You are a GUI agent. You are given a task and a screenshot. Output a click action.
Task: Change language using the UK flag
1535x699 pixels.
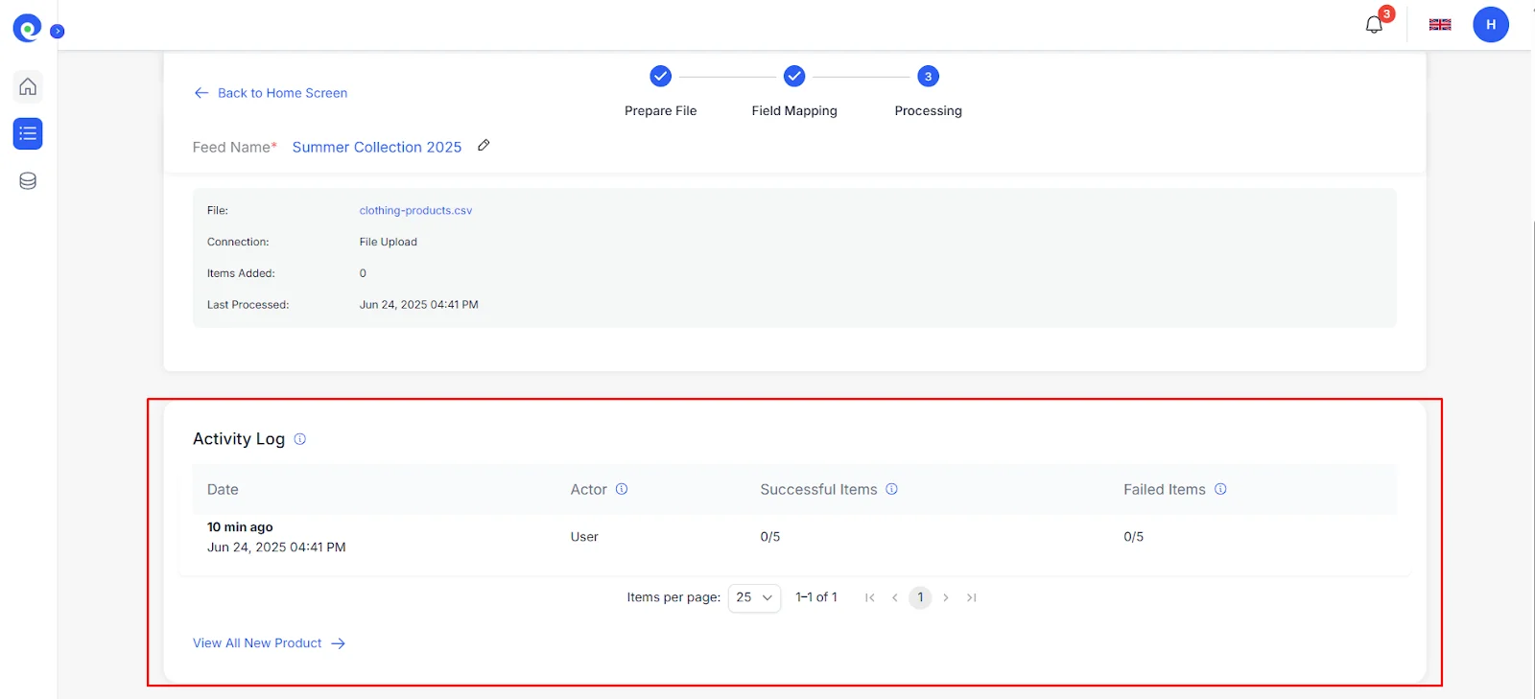click(1440, 25)
